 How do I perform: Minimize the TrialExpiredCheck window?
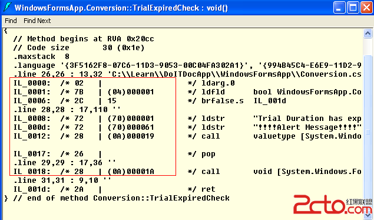click(339, 8)
